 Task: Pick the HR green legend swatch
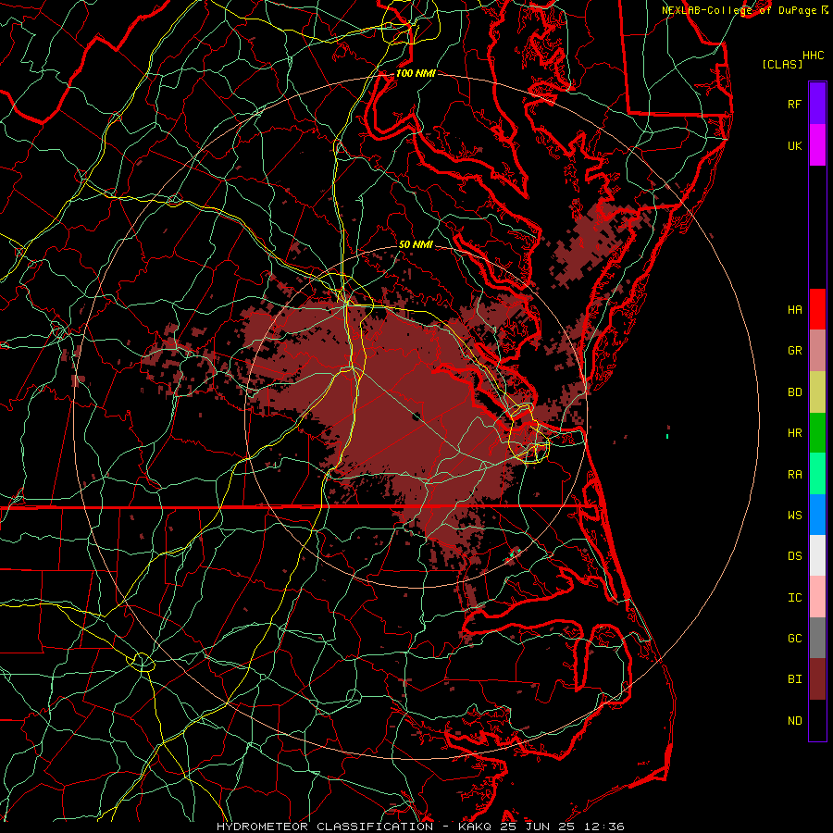pyautogui.click(x=817, y=432)
